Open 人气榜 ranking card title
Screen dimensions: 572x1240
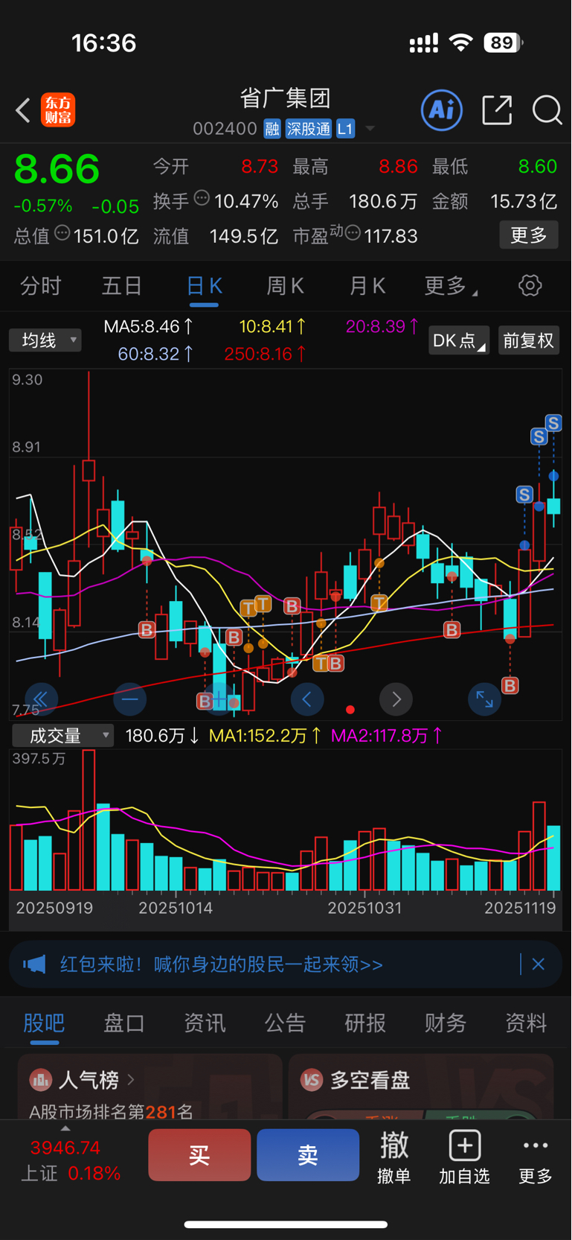pos(89,1079)
